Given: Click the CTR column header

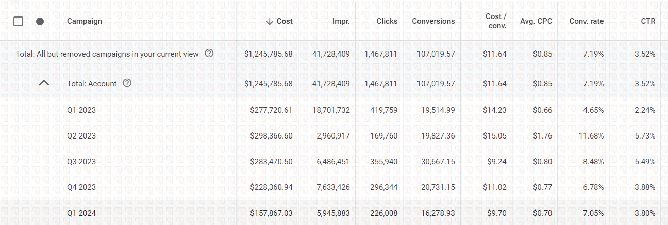Looking at the screenshot, I should pos(648,21).
